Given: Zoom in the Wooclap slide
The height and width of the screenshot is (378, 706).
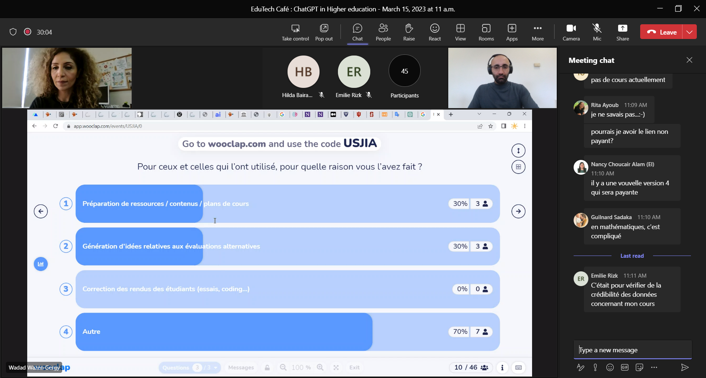Looking at the screenshot, I should click(320, 367).
